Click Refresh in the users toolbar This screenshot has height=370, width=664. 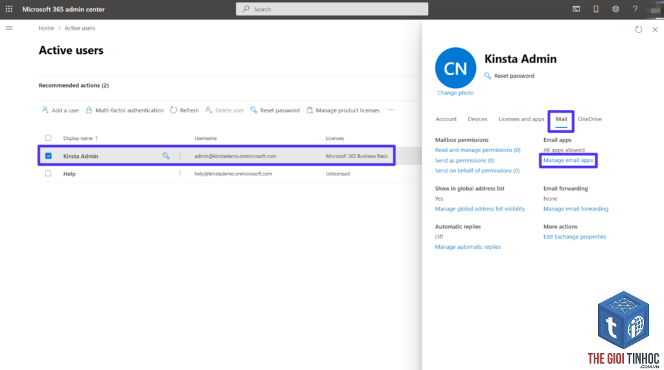pyautogui.click(x=184, y=110)
